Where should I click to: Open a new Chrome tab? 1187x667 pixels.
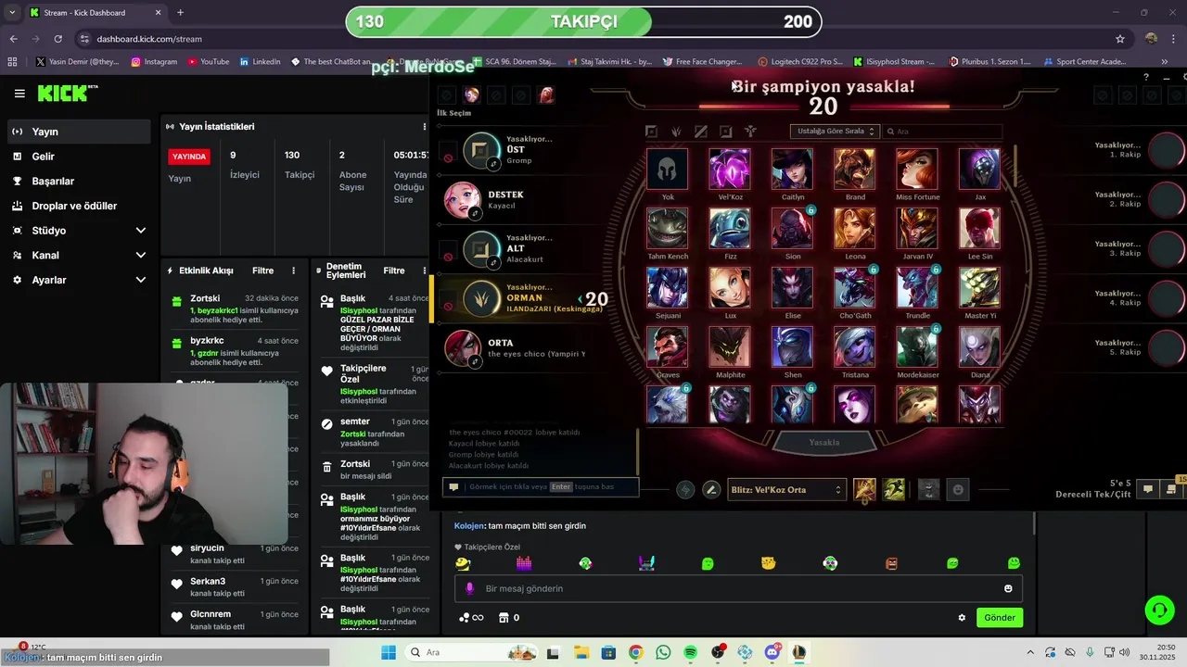pos(180,13)
